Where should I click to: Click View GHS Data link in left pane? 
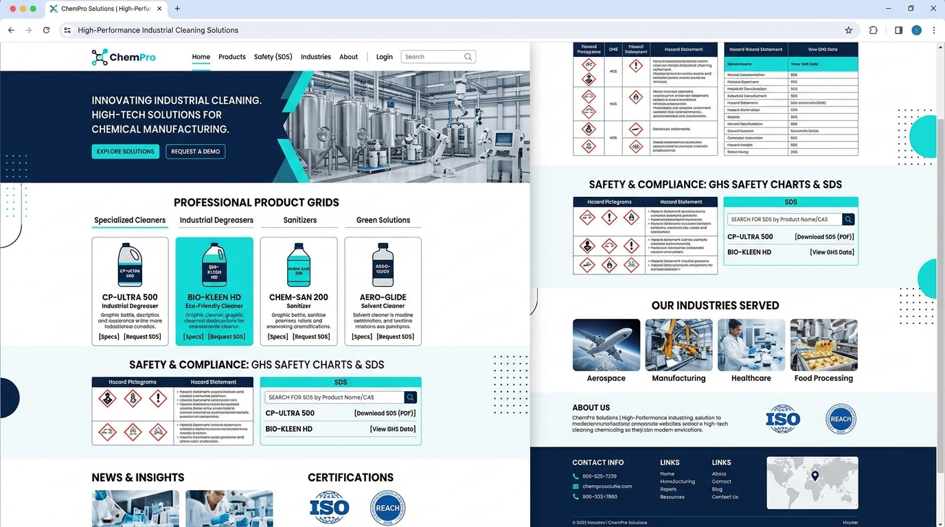393,429
